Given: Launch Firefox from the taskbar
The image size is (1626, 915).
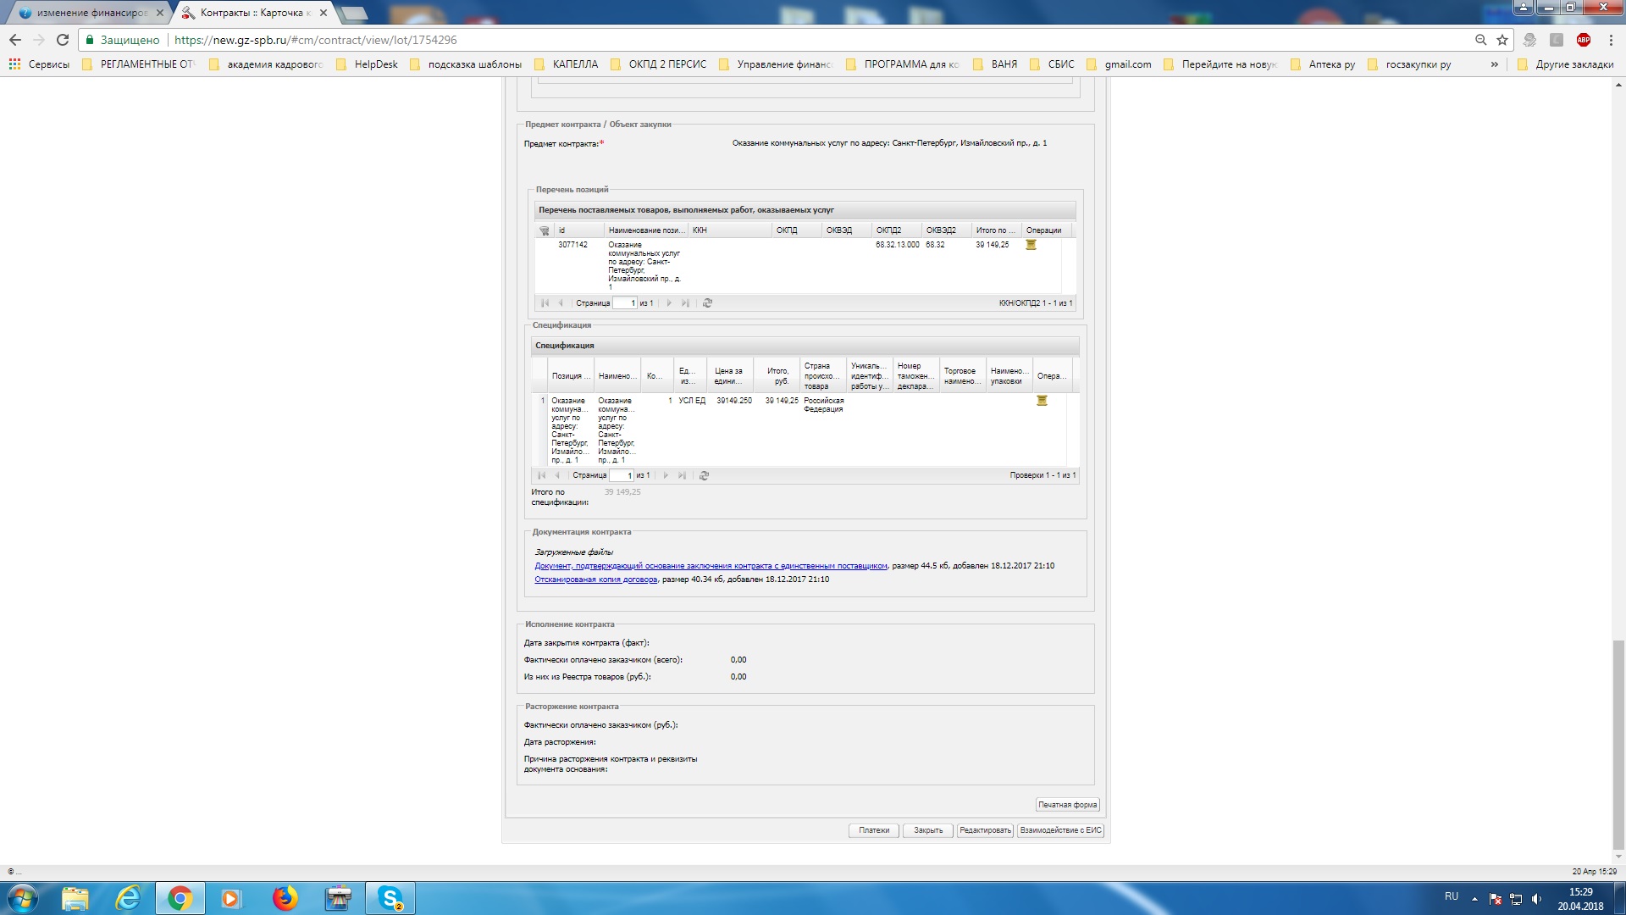Looking at the screenshot, I should tap(285, 898).
